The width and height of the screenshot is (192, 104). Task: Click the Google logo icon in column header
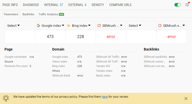coord(38,25)
